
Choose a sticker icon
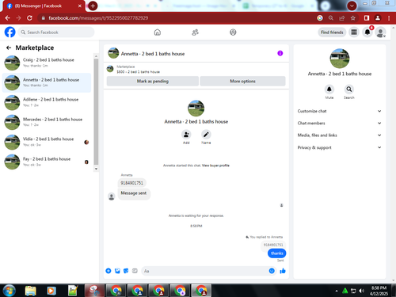[126, 271]
